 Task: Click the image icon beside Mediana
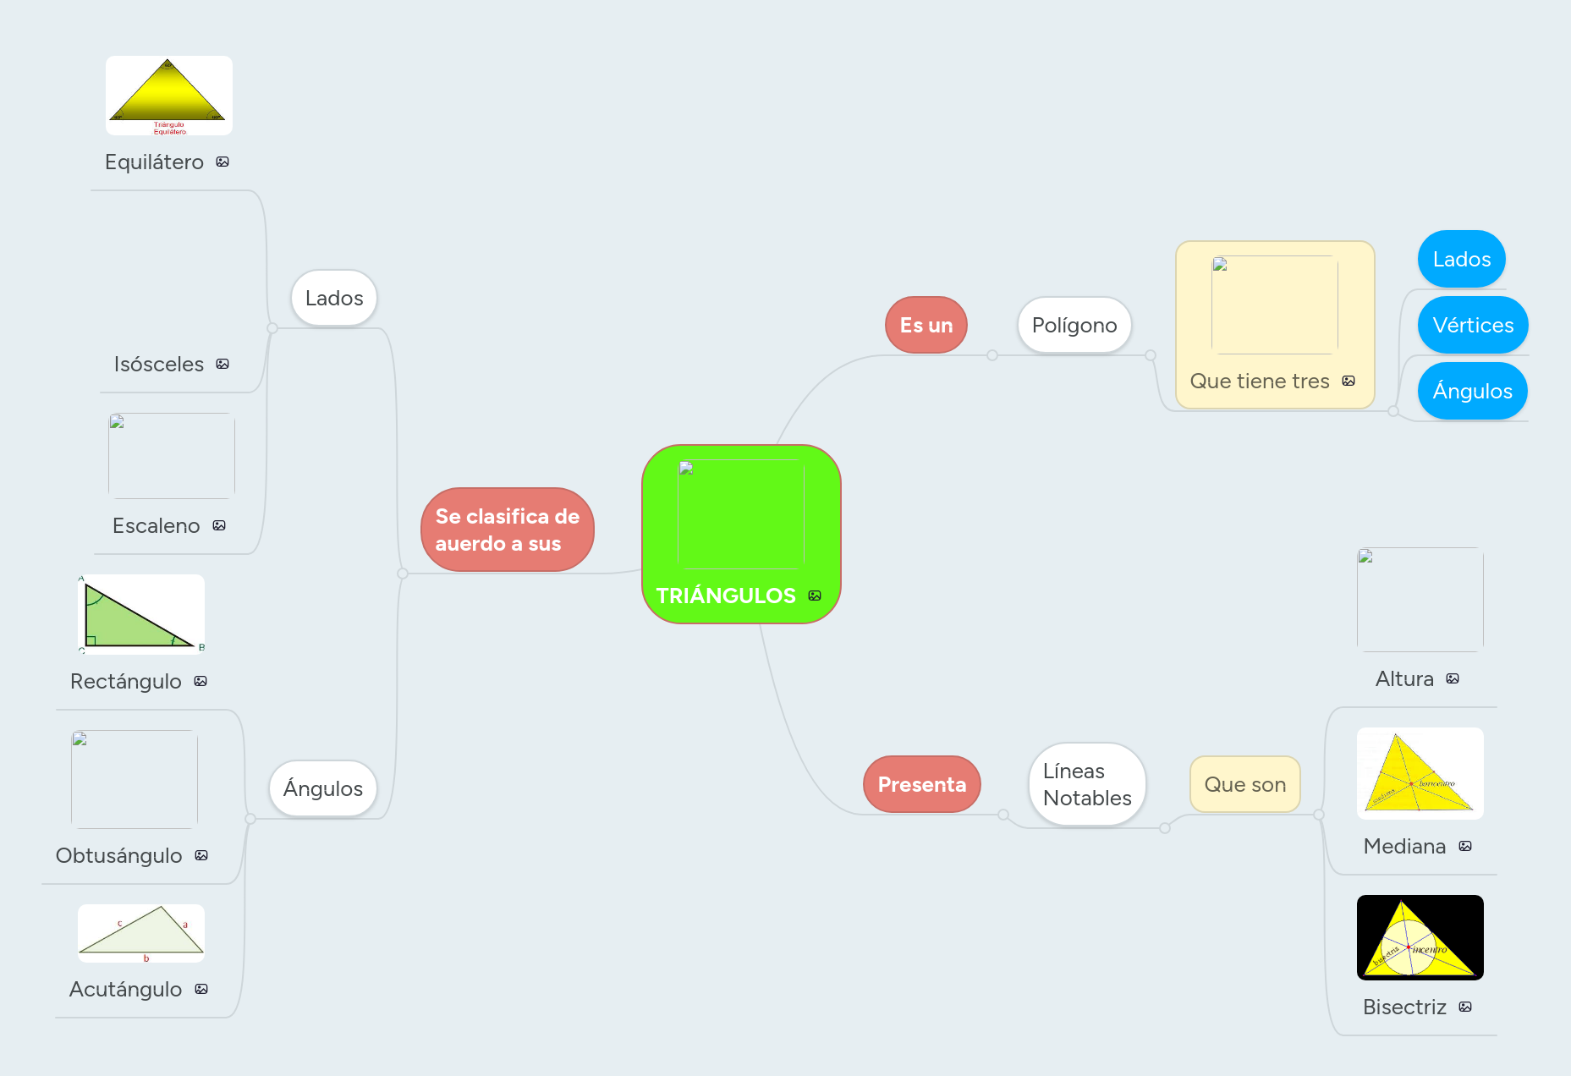pos(1465,846)
